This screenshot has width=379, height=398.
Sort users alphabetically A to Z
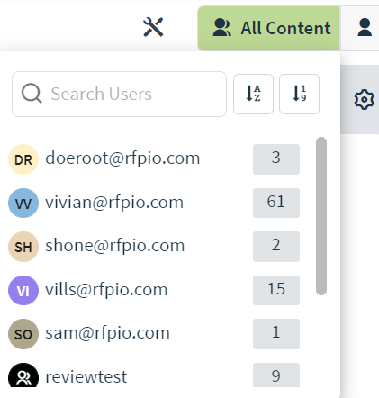coord(253,94)
